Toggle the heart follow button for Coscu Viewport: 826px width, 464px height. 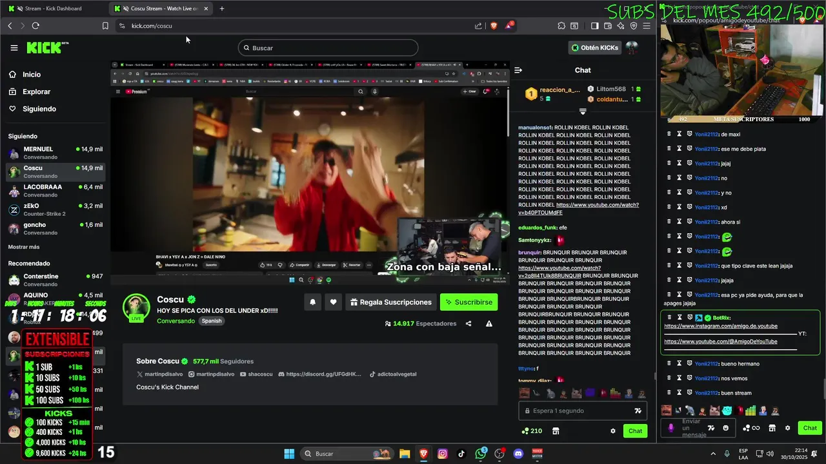(x=333, y=302)
